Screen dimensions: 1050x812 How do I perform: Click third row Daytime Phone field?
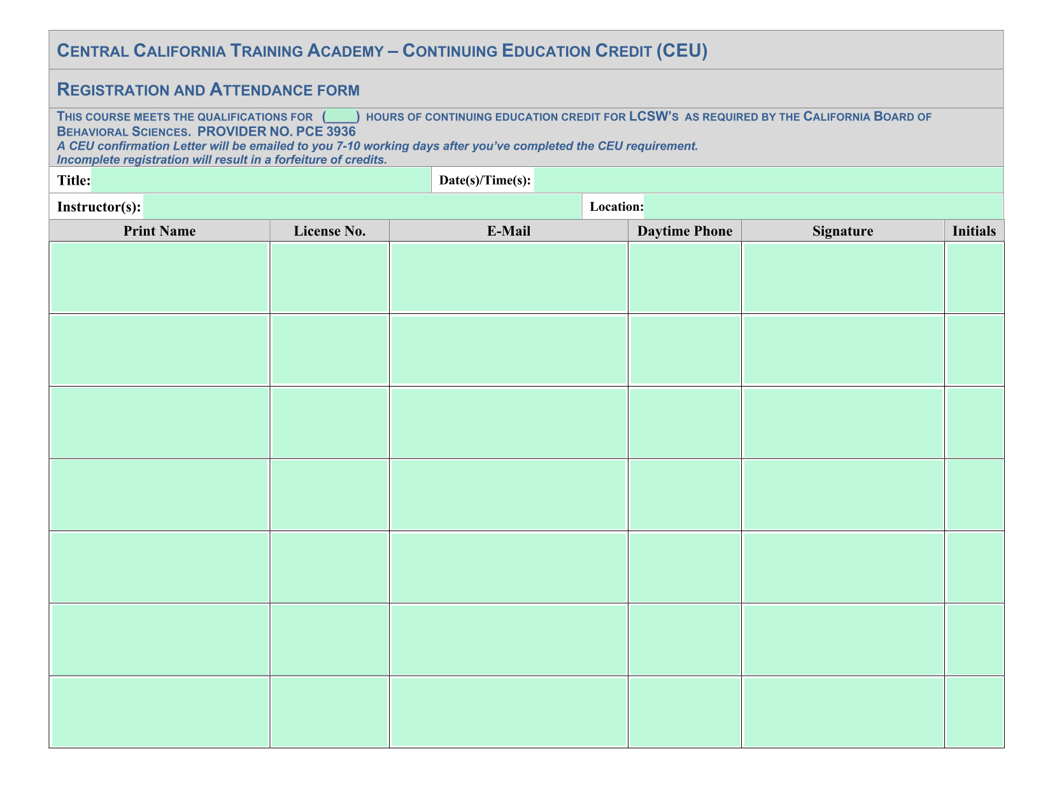(685, 423)
